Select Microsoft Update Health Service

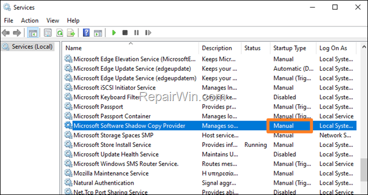pos(116,154)
